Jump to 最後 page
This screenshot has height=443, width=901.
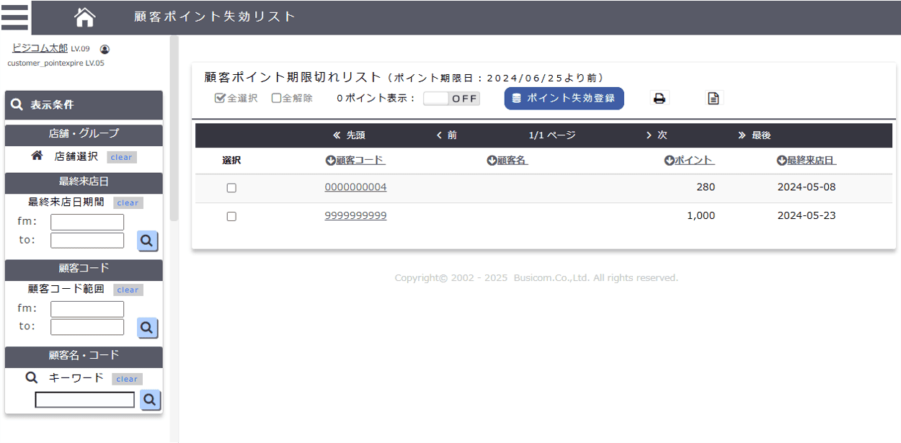pos(755,135)
